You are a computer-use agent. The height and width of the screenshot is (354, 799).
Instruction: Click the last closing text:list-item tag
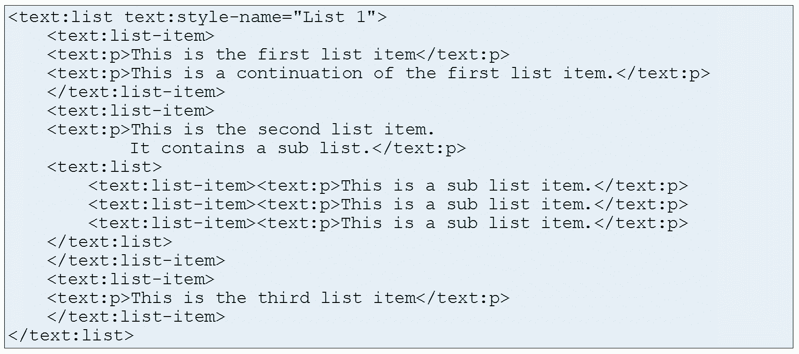[136, 317]
